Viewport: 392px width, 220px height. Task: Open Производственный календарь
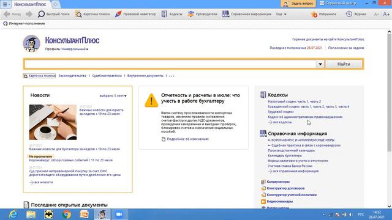[x=292, y=150]
